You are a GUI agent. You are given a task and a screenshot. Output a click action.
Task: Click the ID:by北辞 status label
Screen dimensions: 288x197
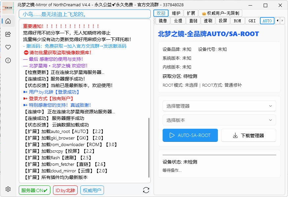65,190
